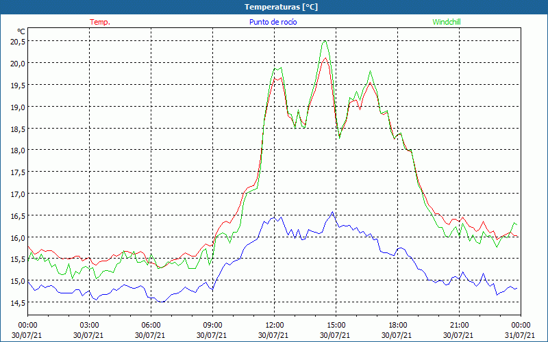Click the green Windchill peak near 14:30
The height and width of the screenshot is (342, 548).
325,41
